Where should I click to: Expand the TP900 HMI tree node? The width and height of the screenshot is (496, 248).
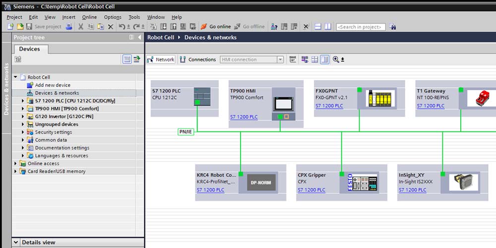23,109
